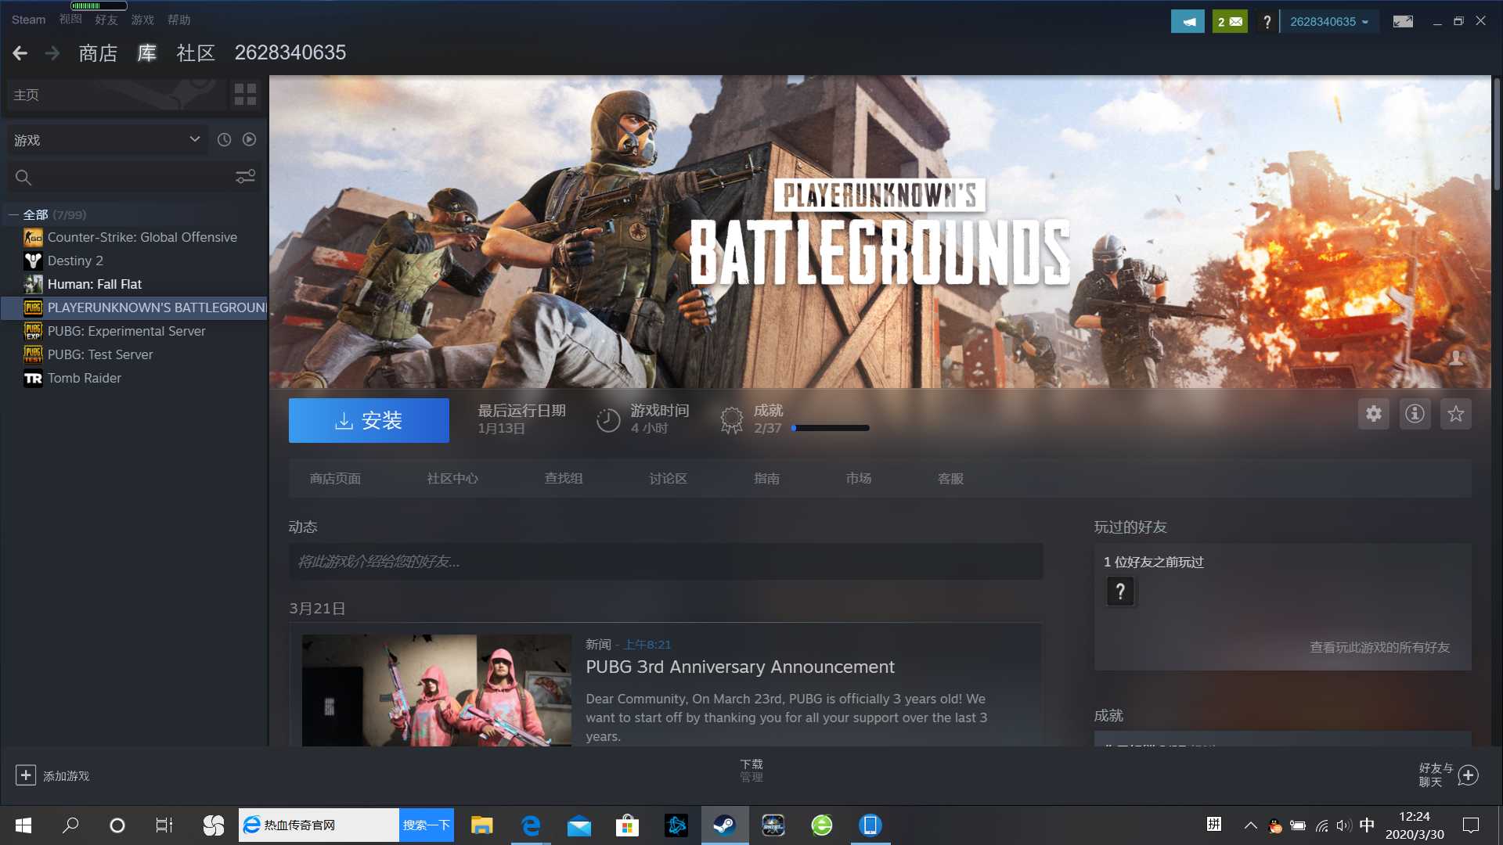Click the Steam taskbar icon

724,825
